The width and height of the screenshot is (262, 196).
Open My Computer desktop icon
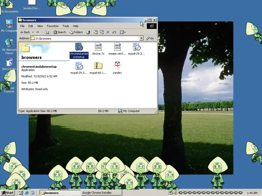pyautogui.click(x=9, y=26)
